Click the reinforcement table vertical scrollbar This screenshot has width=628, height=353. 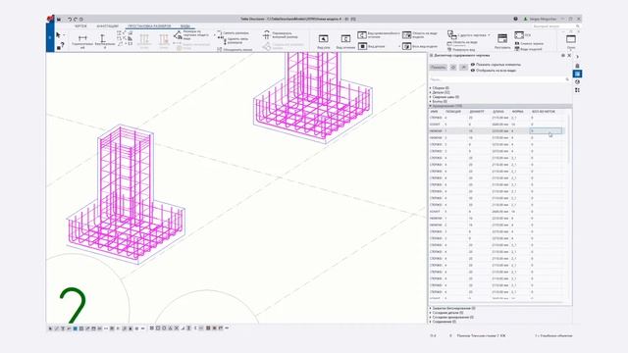(568, 140)
